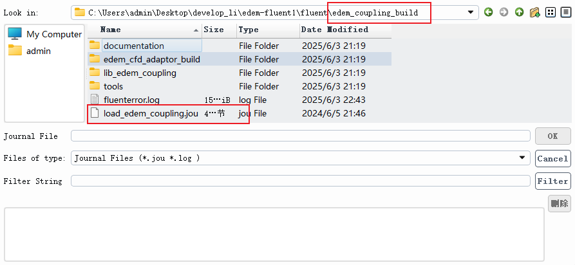Click the Filter button

pos(552,181)
